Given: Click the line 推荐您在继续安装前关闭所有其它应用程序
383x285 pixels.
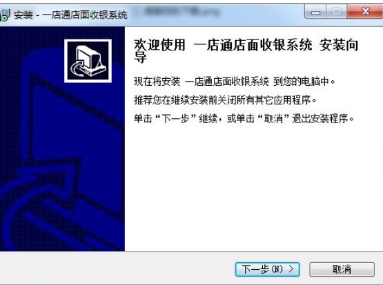Looking at the screenshot, I should (x=225, y=100).
